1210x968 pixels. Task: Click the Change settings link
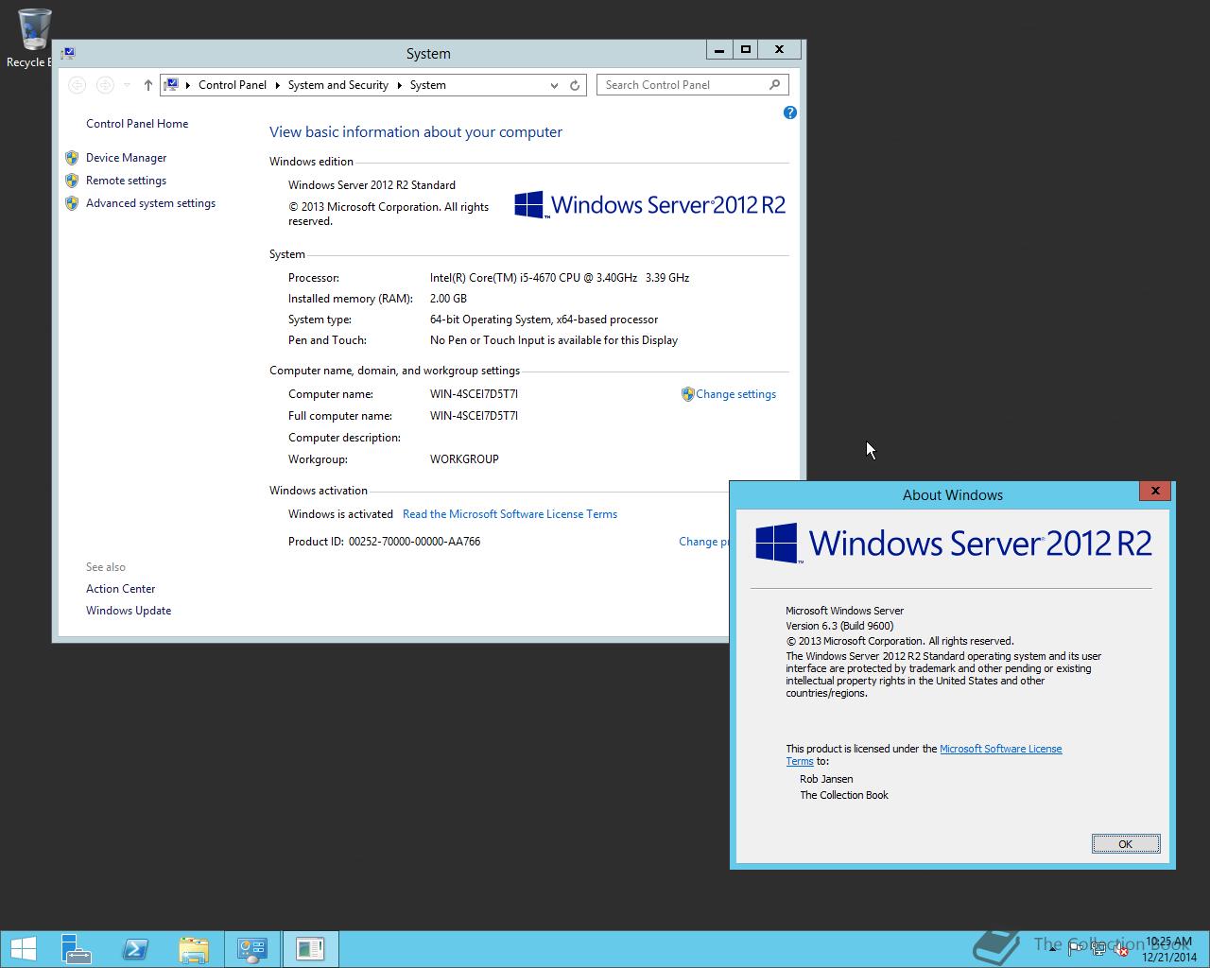pyautogui.click(x=735, y=394)
